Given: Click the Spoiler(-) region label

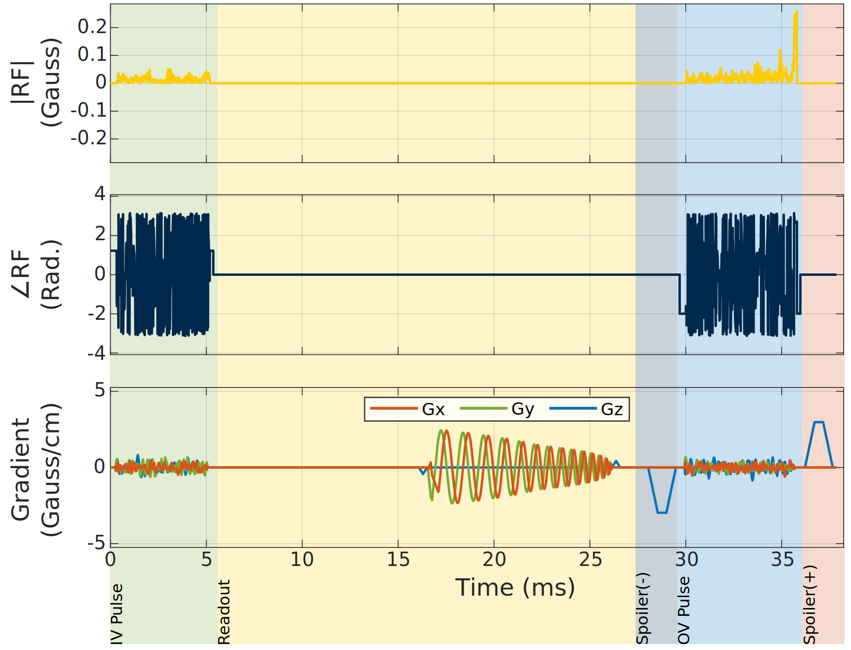Looking at the screenshot, I should 642,608.
